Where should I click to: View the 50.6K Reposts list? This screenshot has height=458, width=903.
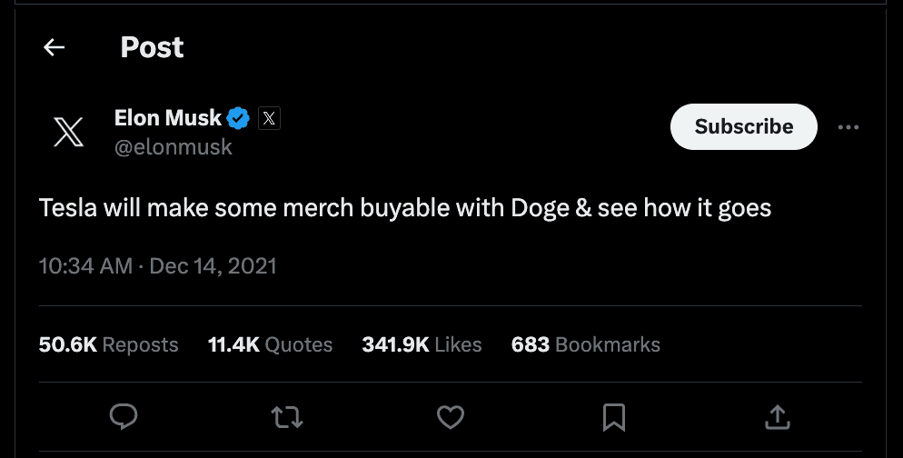pyautogui.click(x=109, y=345)
